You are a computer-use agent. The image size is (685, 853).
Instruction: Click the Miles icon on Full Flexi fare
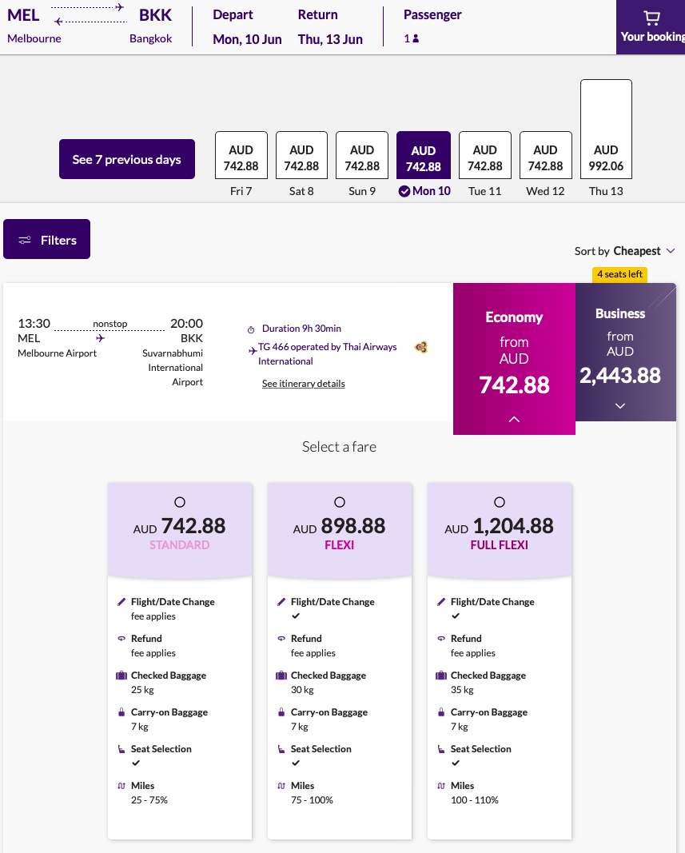[440, 786]
